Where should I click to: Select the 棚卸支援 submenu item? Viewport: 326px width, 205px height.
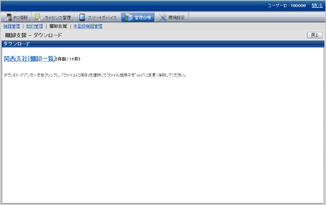coord(58,26)
